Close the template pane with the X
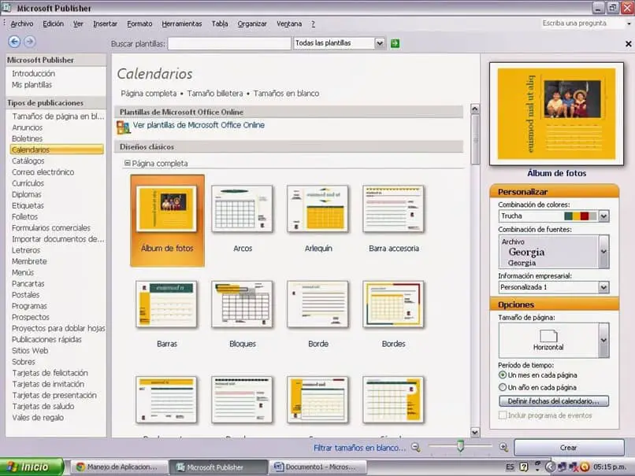 628,44
